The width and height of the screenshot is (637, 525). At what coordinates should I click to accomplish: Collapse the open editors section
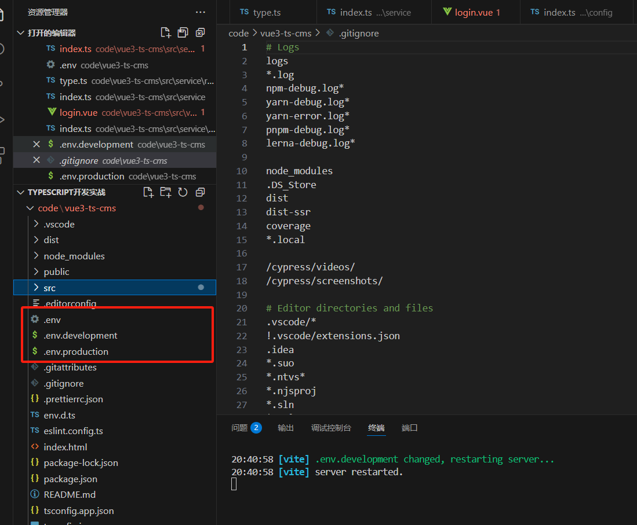tap(21, 33)
